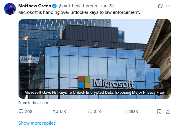
Task: Click the Grok icon on the tweet
Action: tap(161, 6)
